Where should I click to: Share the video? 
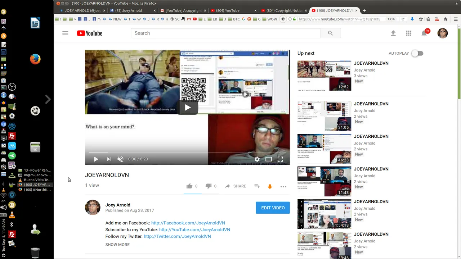tap(236, 186)
